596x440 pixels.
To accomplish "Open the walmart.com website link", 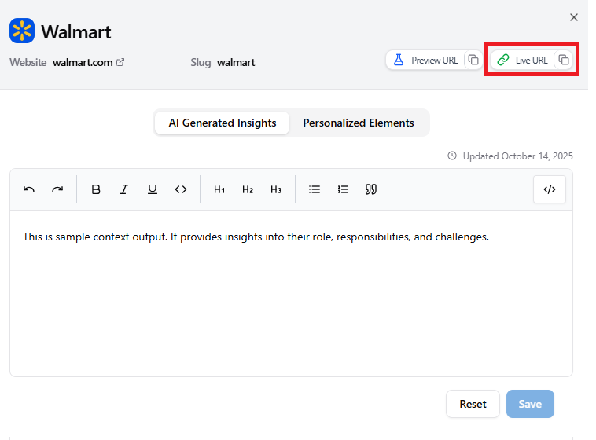I will (x=83, y=62).
